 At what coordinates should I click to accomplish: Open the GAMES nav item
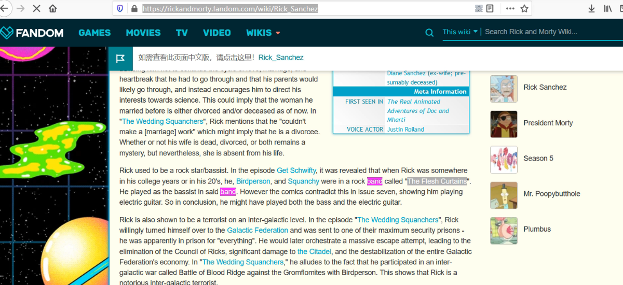tap(94, 33)
